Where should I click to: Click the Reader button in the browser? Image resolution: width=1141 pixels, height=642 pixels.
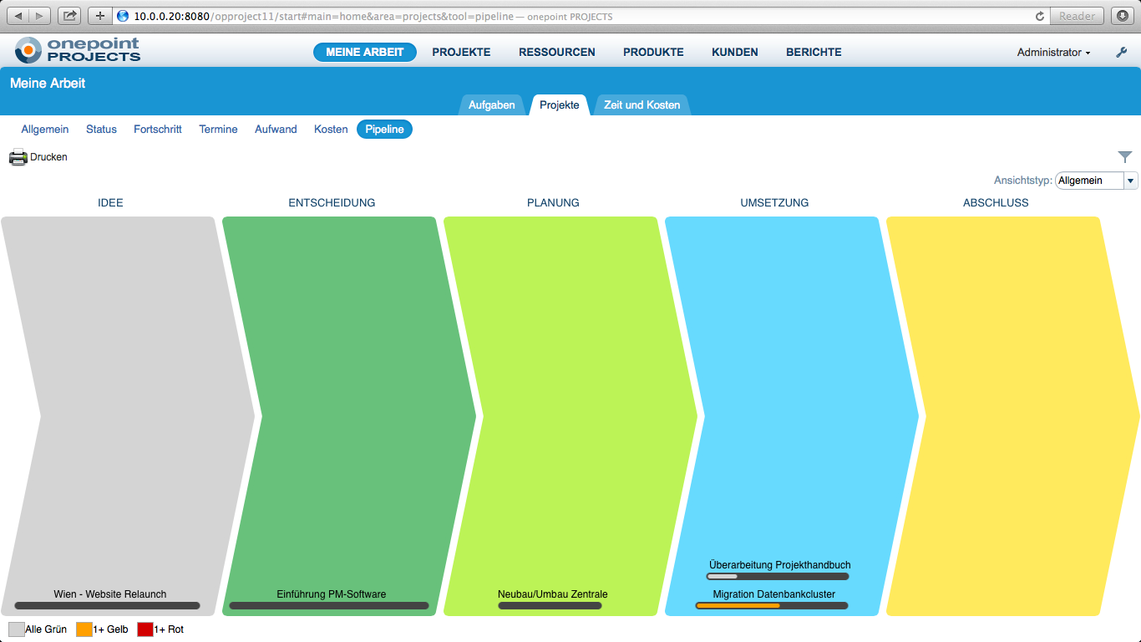[x=1078, y=15]
